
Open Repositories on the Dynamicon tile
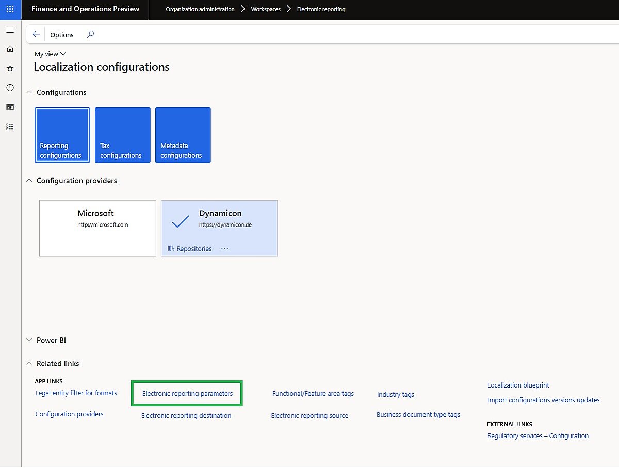click(x=190, y=248)
